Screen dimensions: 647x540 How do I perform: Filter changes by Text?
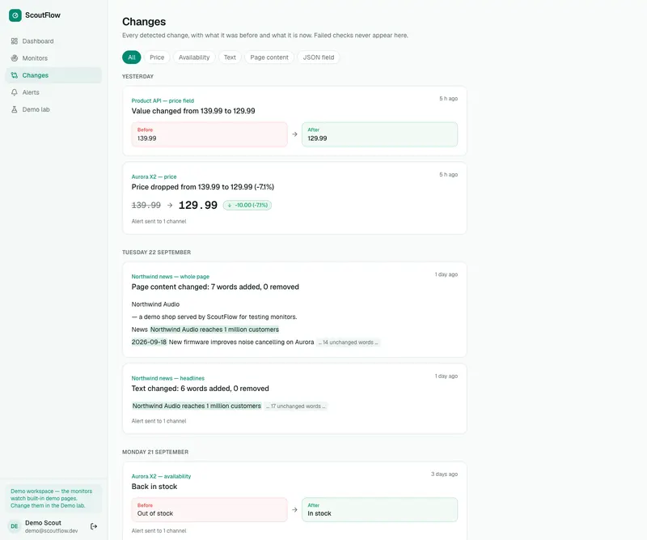coord(230,57)
